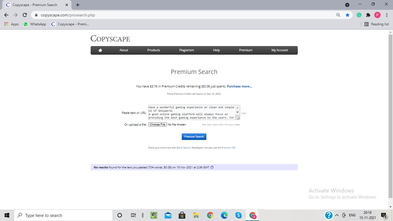Click the text area's scroll down arrow
Viewport: 393px width, 221px height.
click(237, 112)
